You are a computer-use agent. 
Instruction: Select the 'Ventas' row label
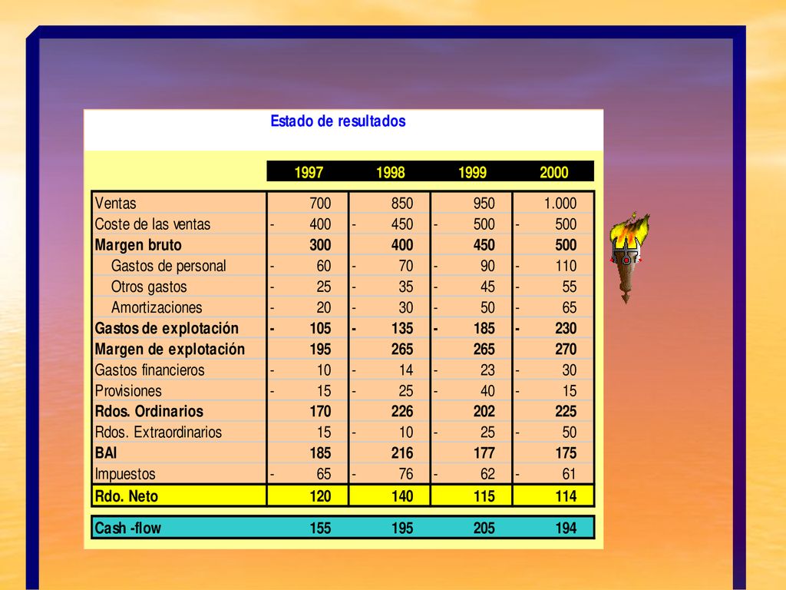tap(115, 203)
